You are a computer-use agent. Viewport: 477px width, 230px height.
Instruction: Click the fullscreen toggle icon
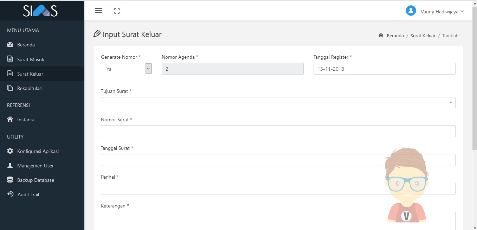(117, 11)
